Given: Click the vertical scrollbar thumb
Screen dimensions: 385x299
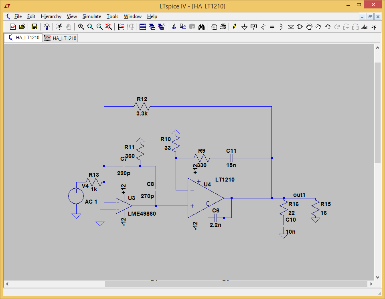Looking at the screenshot, I should (377, 113).
